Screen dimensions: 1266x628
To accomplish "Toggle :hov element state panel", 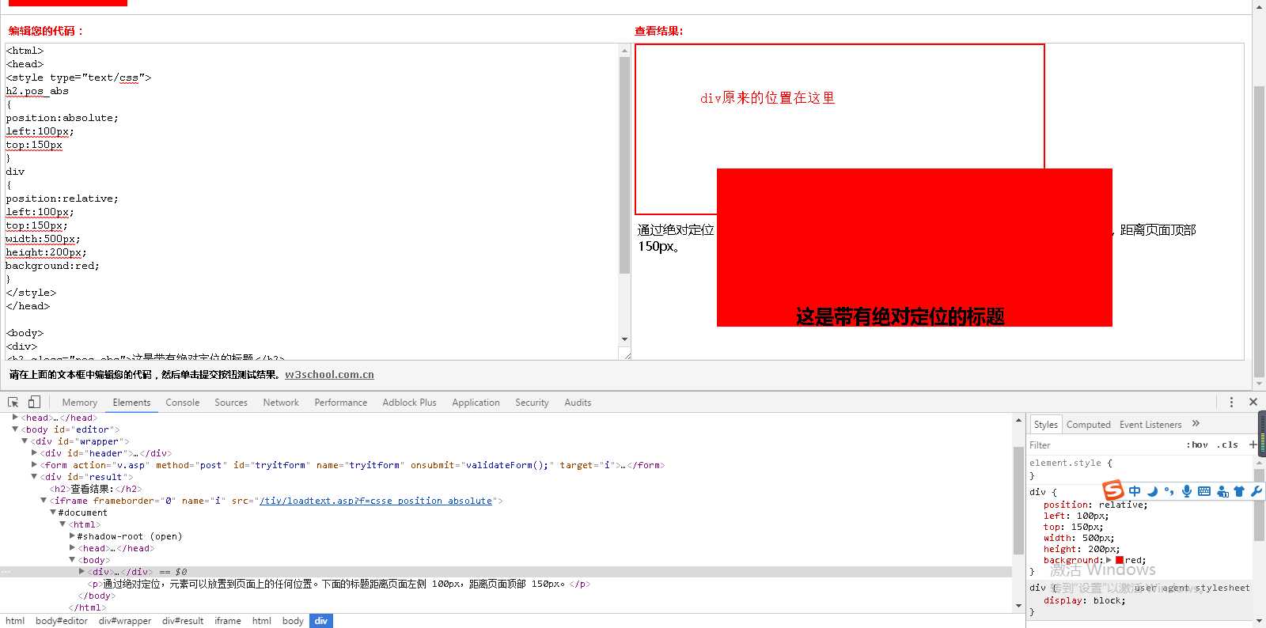I will pos(1197,445).
